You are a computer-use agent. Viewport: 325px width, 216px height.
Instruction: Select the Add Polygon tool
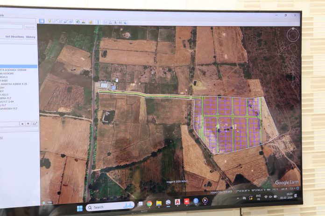point(55,21)
